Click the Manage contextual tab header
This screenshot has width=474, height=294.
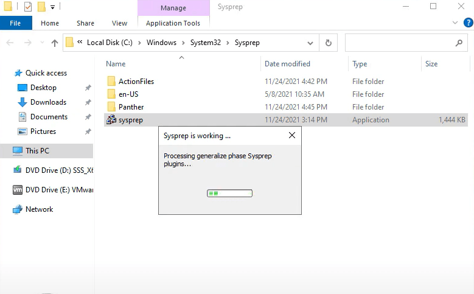tap(173, 8)
